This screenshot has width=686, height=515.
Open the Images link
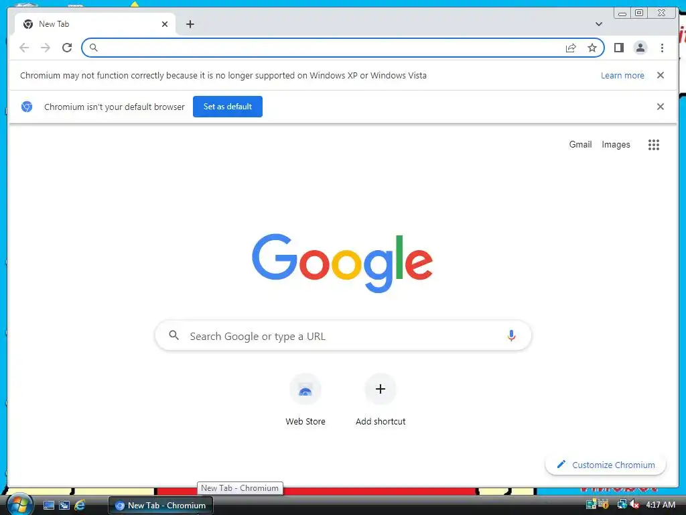pyautogui.click(x=616, y=145)
